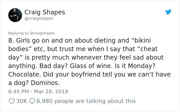Open Craig Shapes' profile picture
This screenshot has width=180, height=112.
15,15
